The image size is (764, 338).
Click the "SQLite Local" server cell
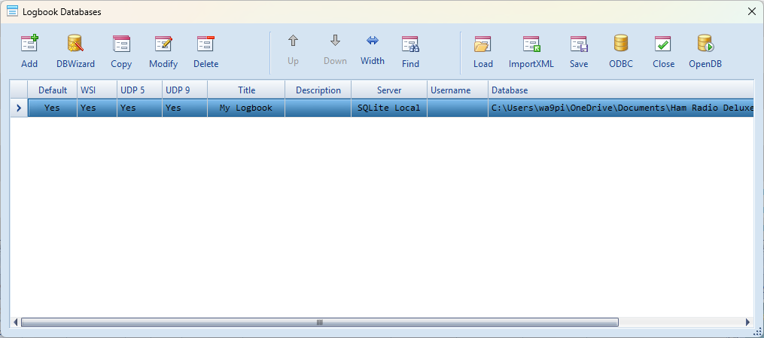[389, 108]
